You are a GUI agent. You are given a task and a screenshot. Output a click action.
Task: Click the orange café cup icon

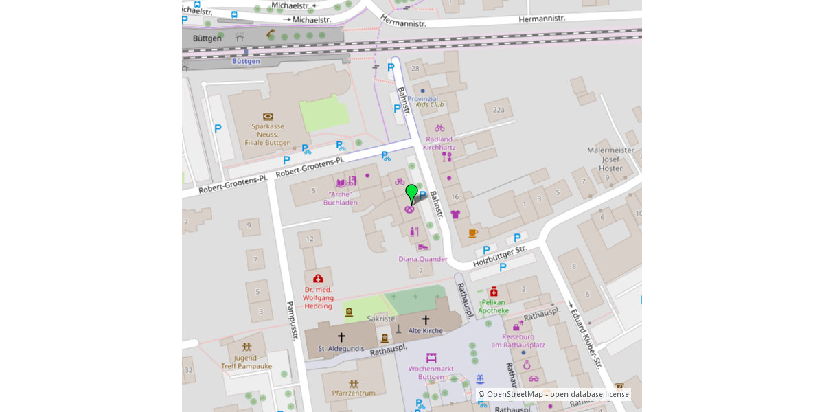(473, 233)
